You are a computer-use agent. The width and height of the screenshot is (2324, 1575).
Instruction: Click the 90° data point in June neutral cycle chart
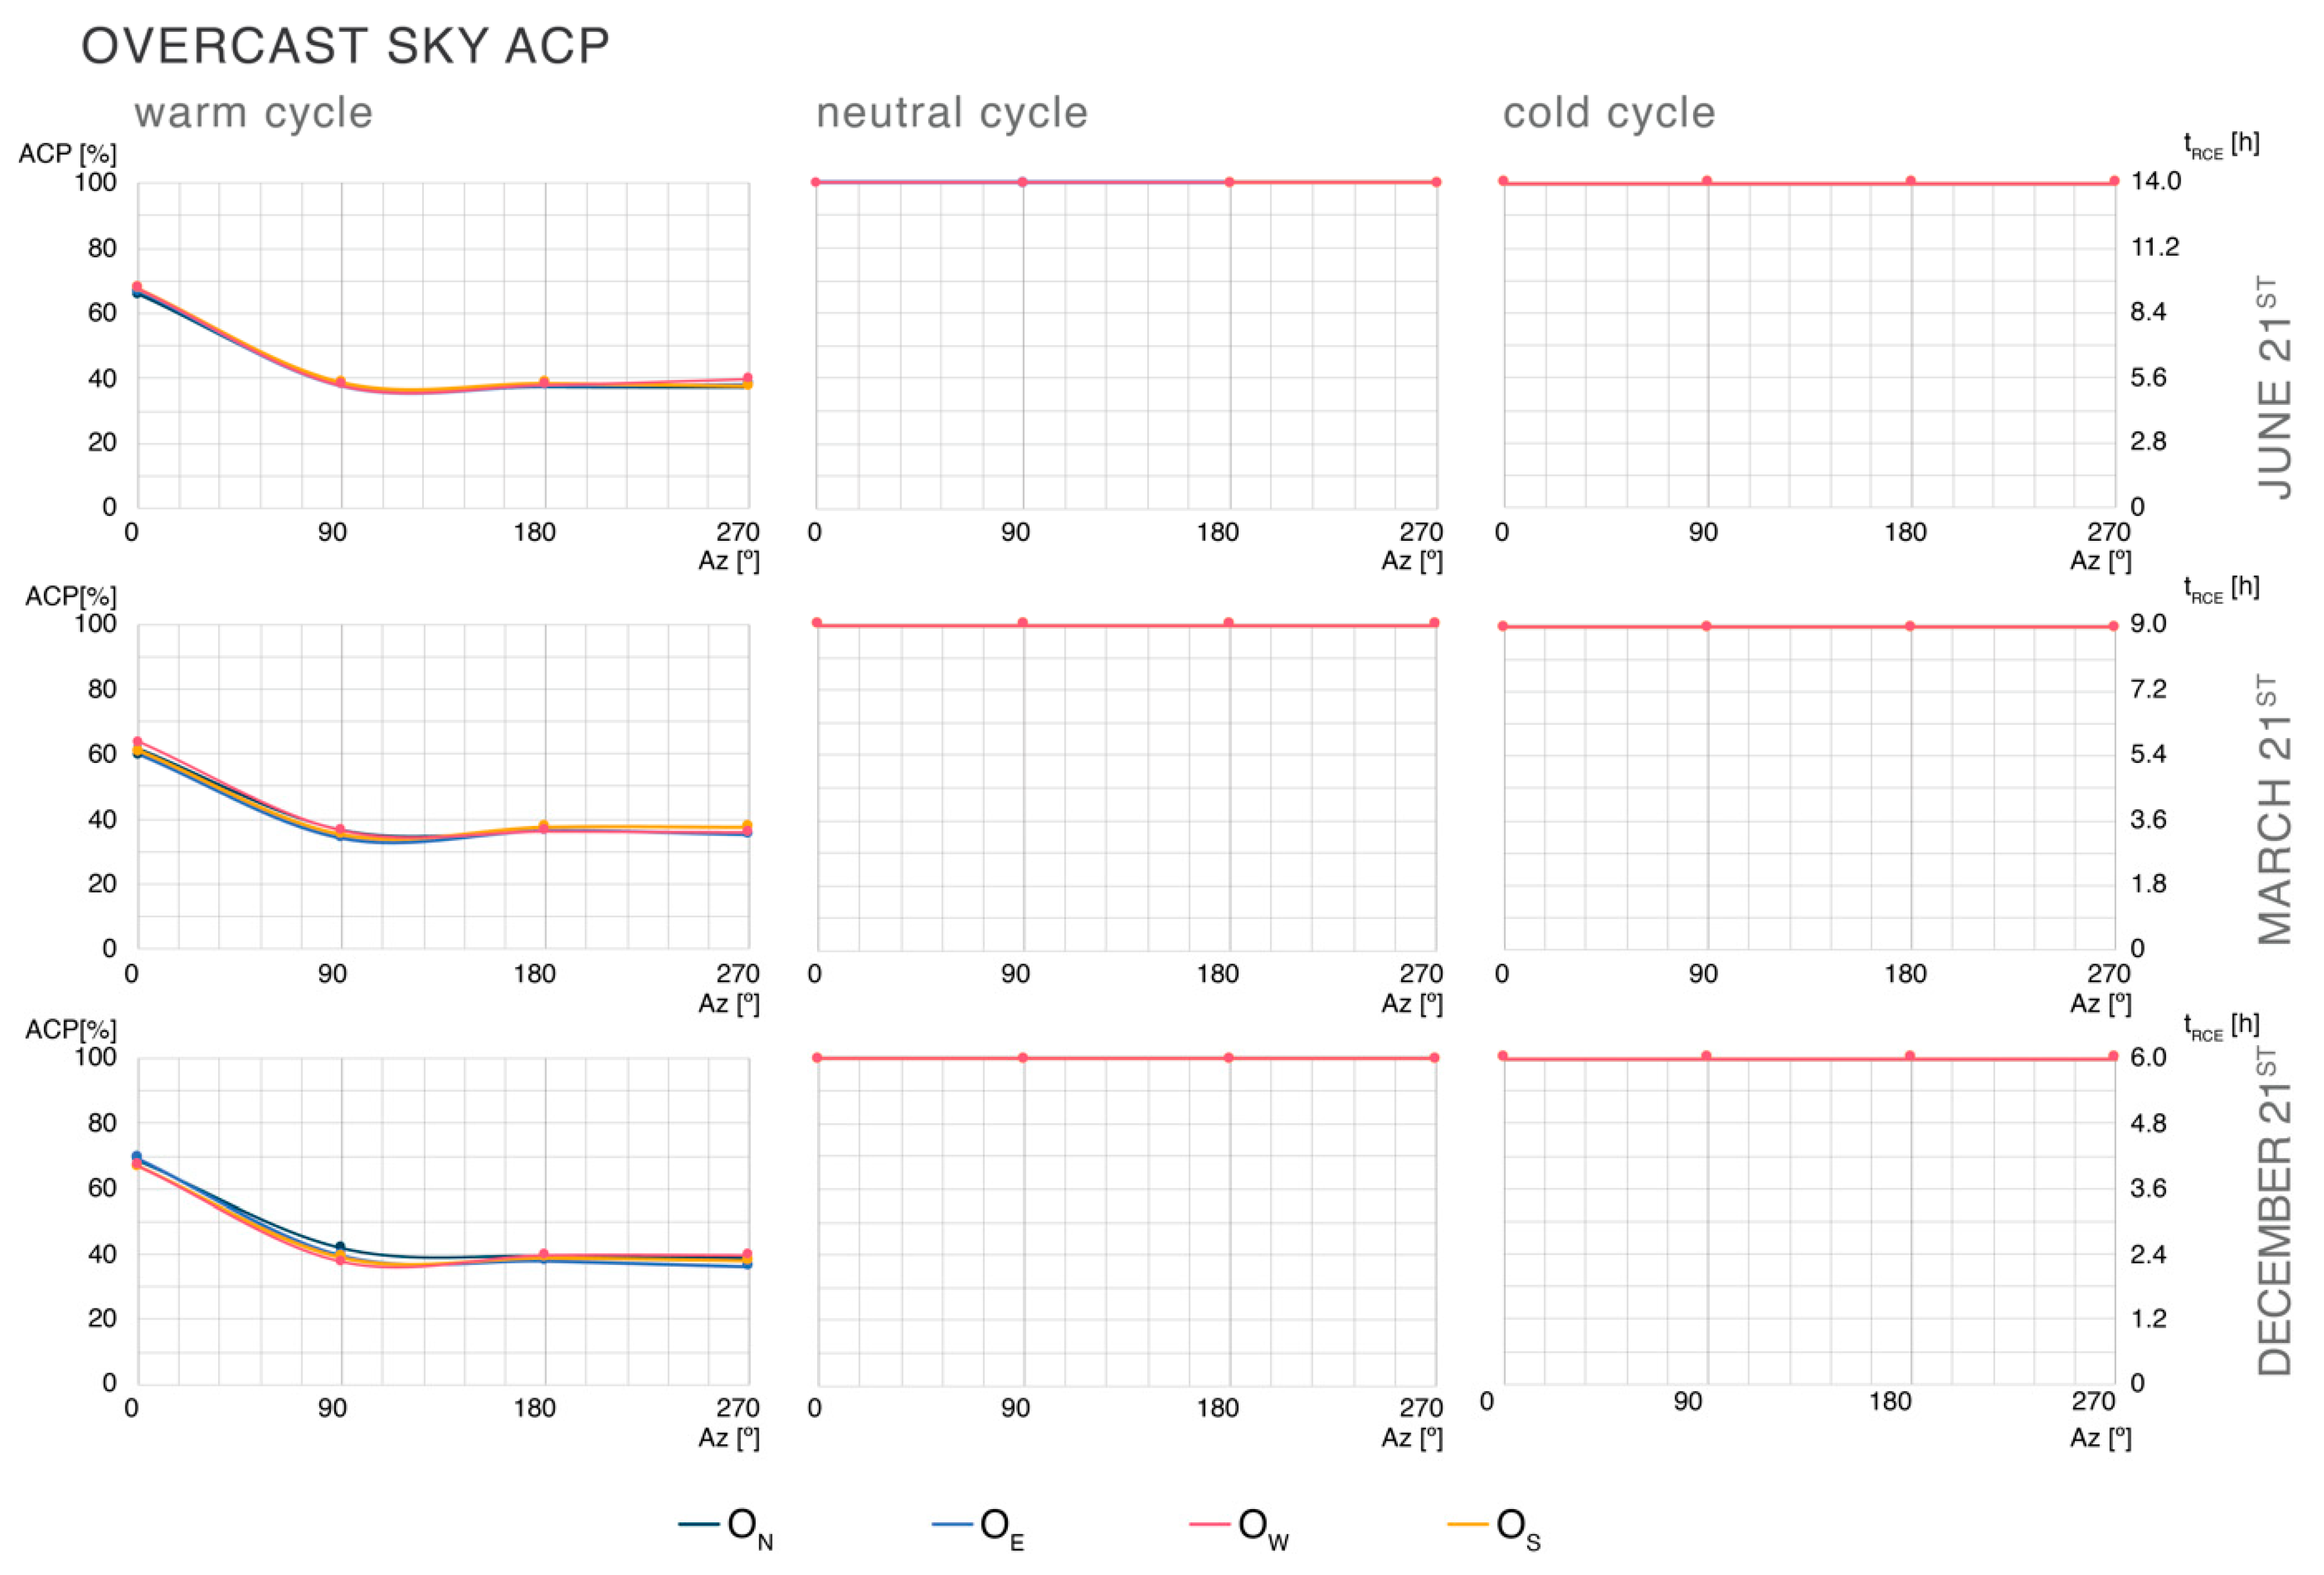click(x=1022, y=182)
